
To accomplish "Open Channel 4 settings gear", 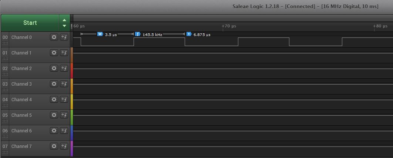I will pos(54,99).
